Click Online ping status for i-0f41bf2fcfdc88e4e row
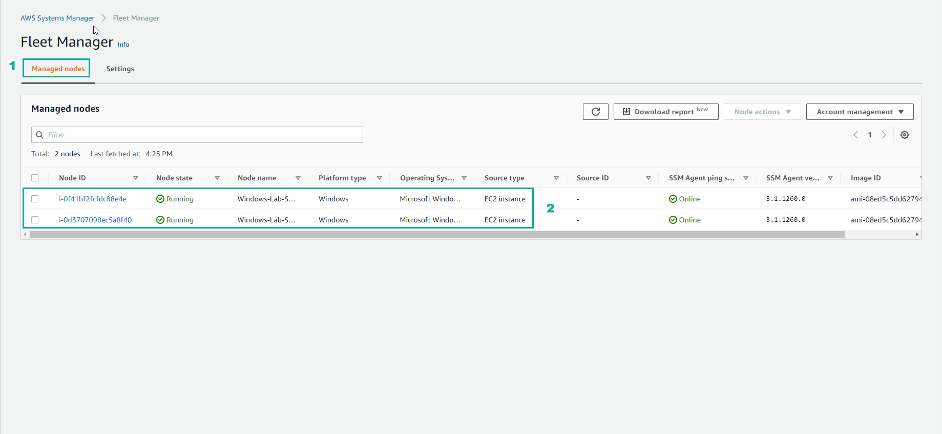 coord(685,199)
